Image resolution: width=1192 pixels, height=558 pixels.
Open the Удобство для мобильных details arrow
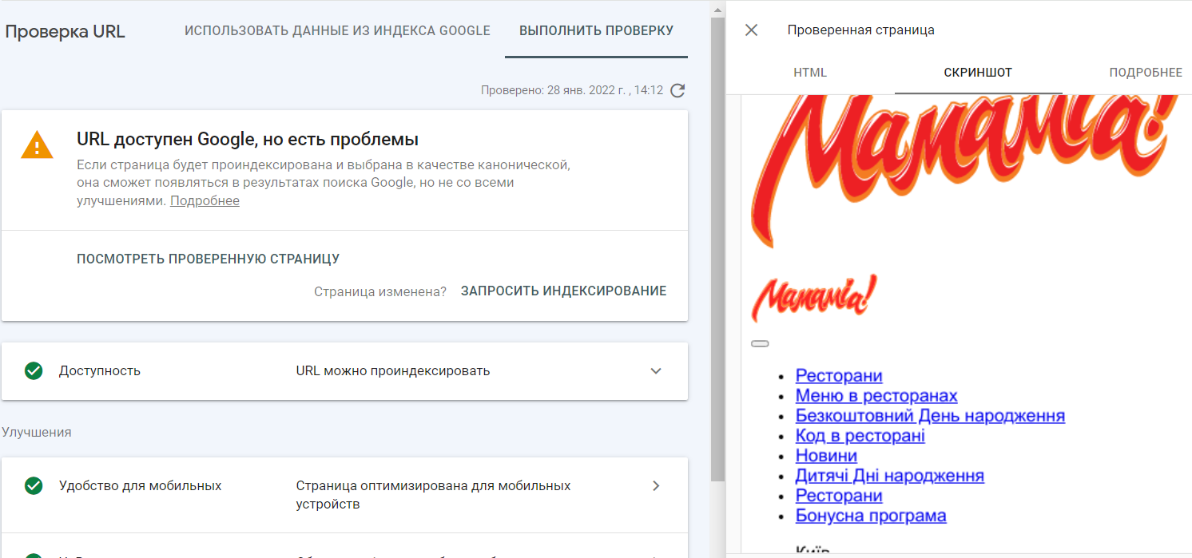[x=656, y=486]
